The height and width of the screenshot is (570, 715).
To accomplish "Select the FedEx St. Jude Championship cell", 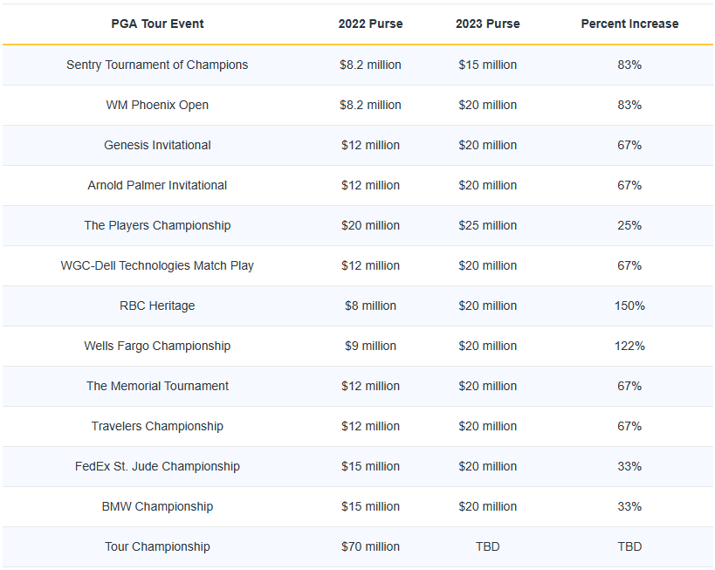I will point(157,466).
